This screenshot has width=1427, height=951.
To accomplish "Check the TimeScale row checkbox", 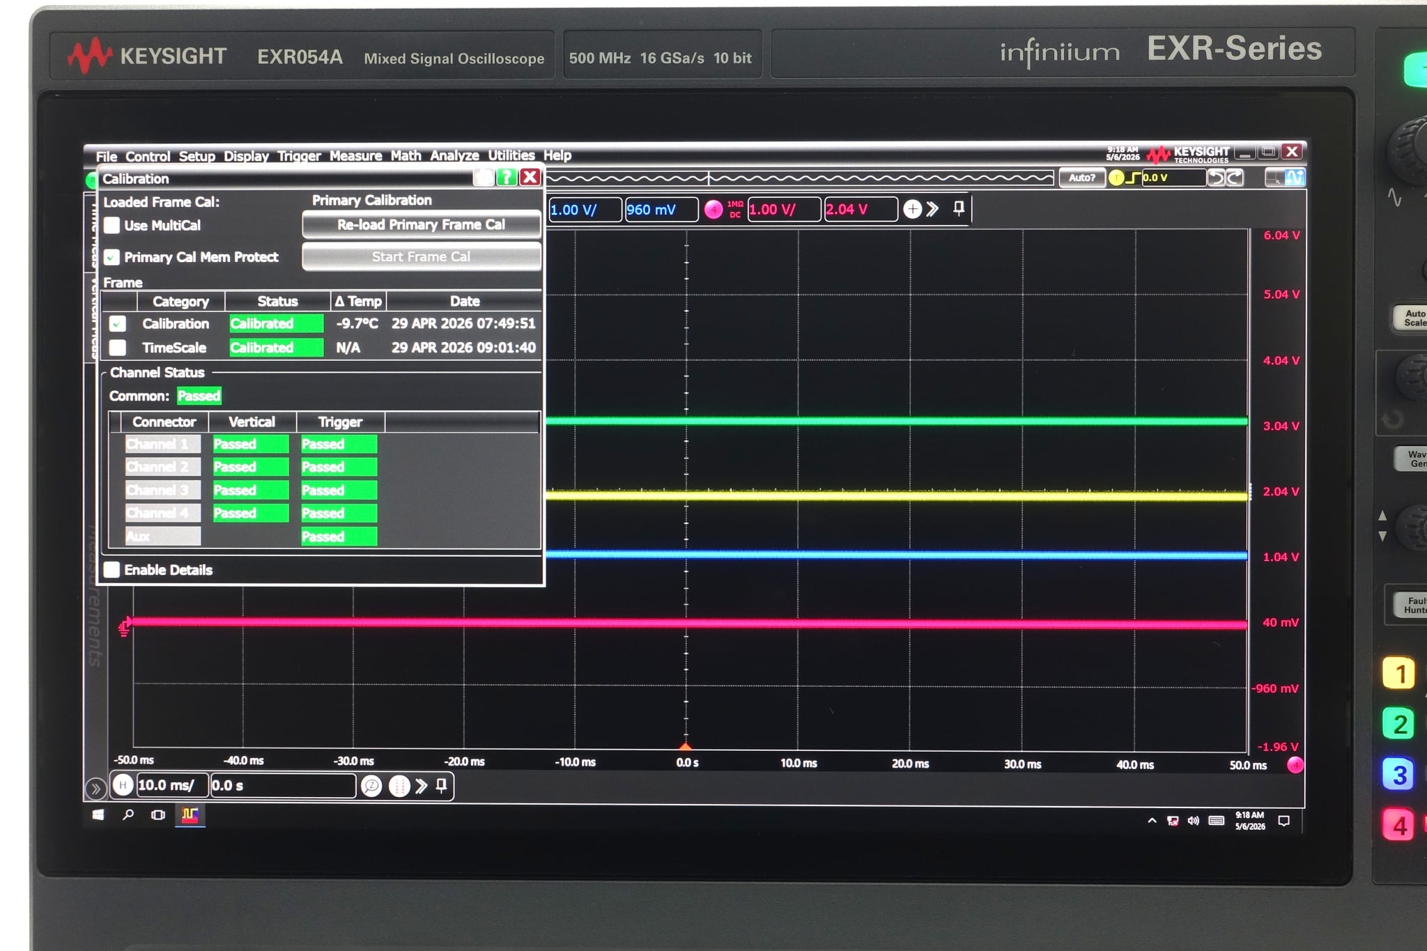I will (118, 348).
